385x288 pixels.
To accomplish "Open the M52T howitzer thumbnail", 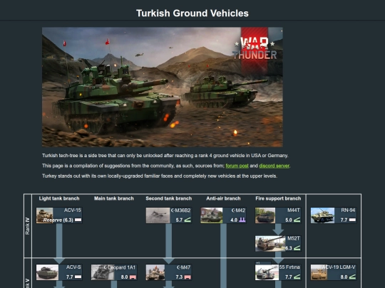I will pos(270,244).
